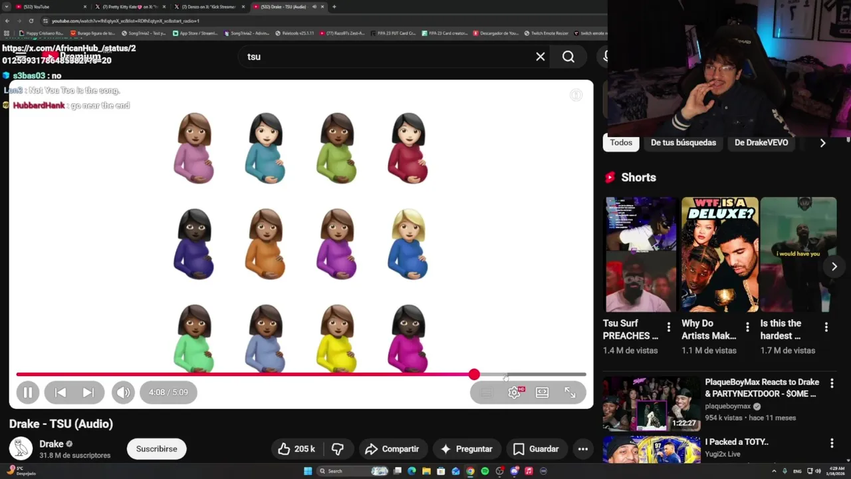Open 'Tsu Surf PREACHES' short thumbnail
Viewport: 851px width, 479px height.
[640, 254]
